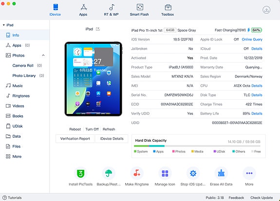This screenshot has width=280, height=201.
Task: Open Manage Icon tool
Action: 165,173
